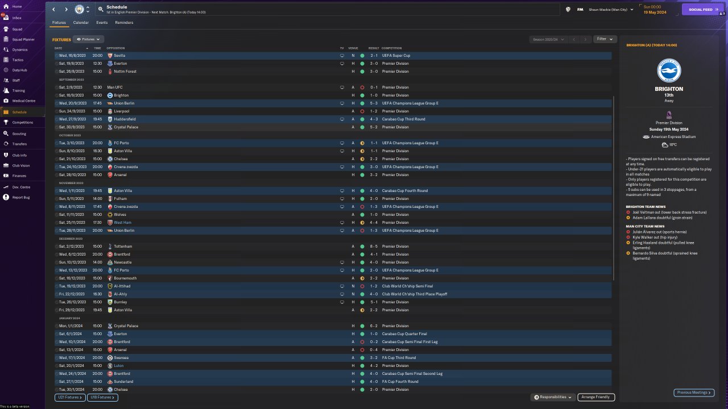Open the Dev. Centre icon

[6, 187]
